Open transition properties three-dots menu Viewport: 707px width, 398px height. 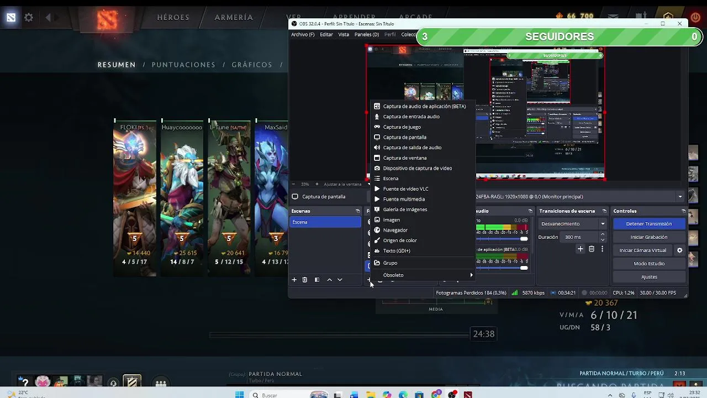602,249
